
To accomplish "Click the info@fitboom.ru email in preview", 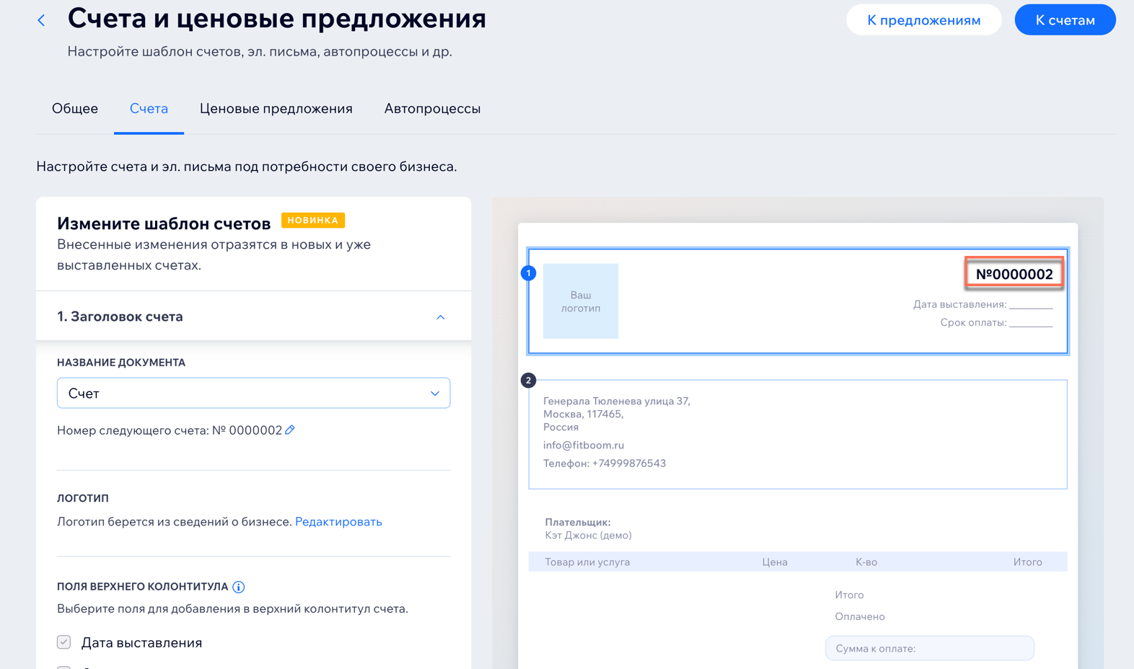I will 584,446.
